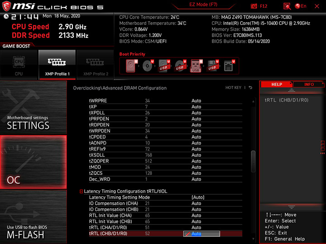Select the USB hard disk boot device
This screenshot has height=244, width=326.
pyautogui.click(x=164, y=66)
